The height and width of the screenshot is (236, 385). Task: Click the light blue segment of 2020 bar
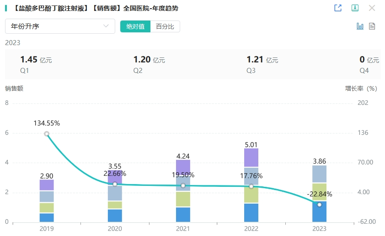[115, 193]
